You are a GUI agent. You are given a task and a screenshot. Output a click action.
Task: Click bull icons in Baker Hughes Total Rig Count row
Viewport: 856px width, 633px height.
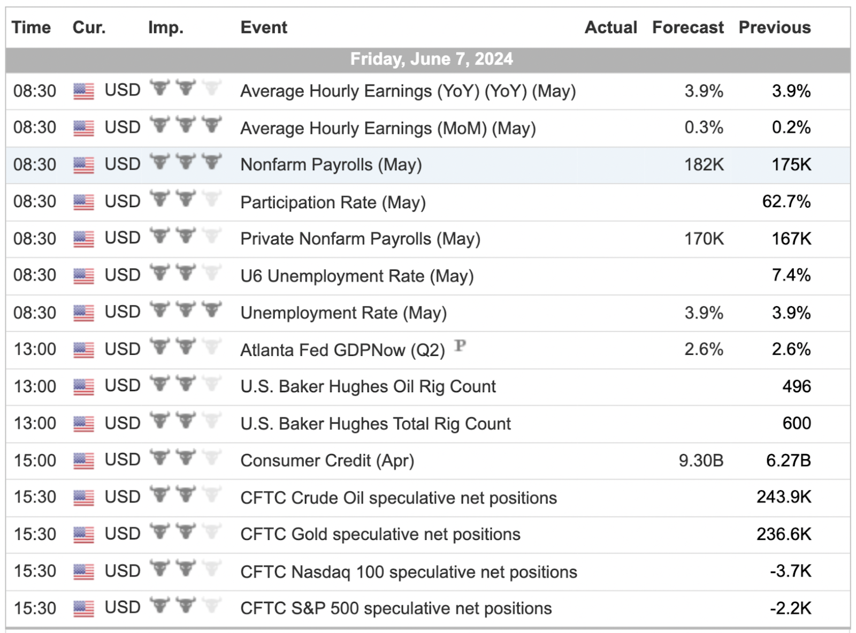point(186,421)
